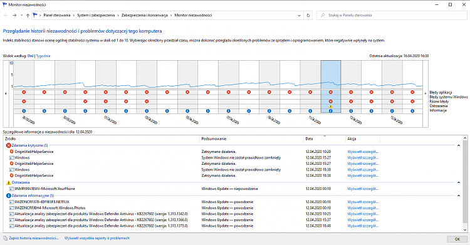
Task: Shift chart to later dates with right arrow
Action: (x=426, y=94)
